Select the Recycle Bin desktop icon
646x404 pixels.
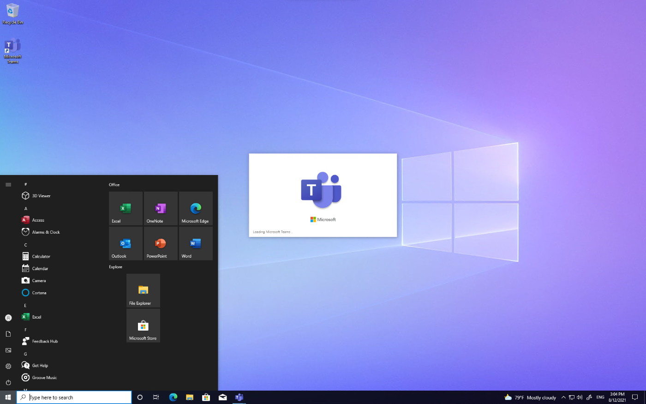[x=12, y=14]
